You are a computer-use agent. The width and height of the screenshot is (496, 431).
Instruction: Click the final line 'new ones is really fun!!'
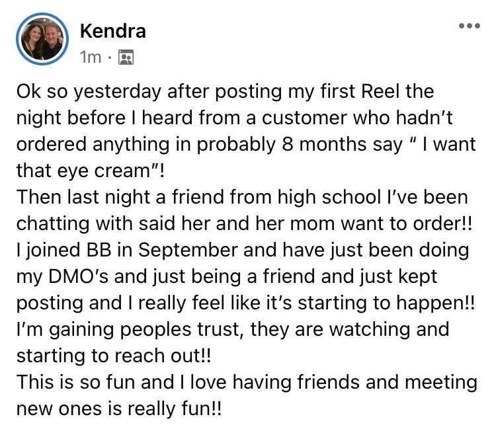pos(119,409)
